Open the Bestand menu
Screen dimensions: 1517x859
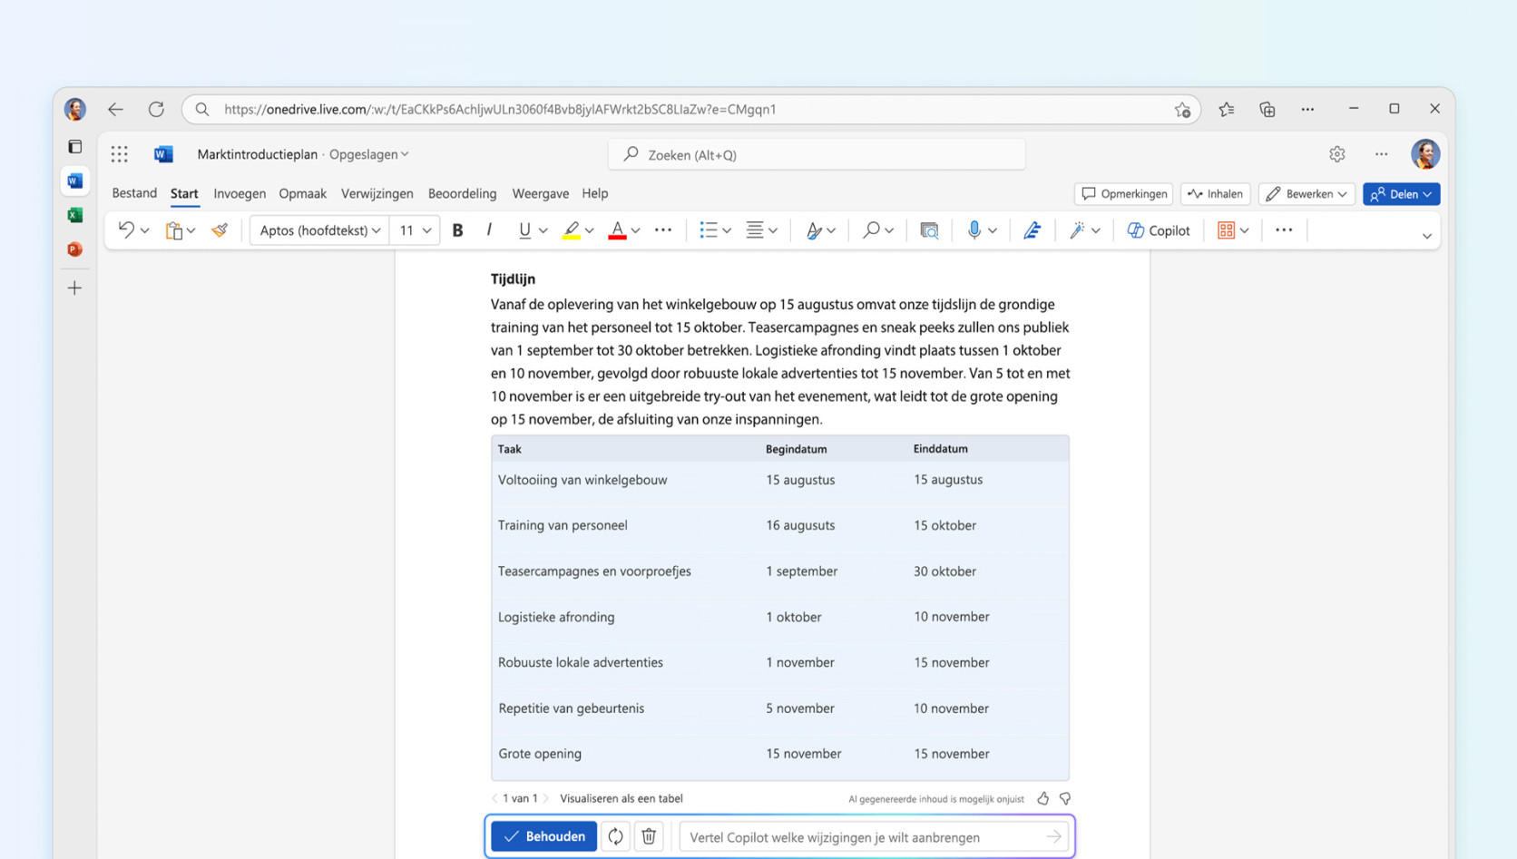(x=134, y=193)
